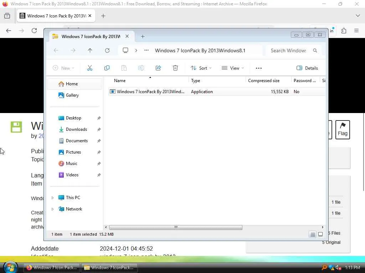Toggle the Details pane button
The height and width of the screenshot is (273, 365).
click(307, 68)
